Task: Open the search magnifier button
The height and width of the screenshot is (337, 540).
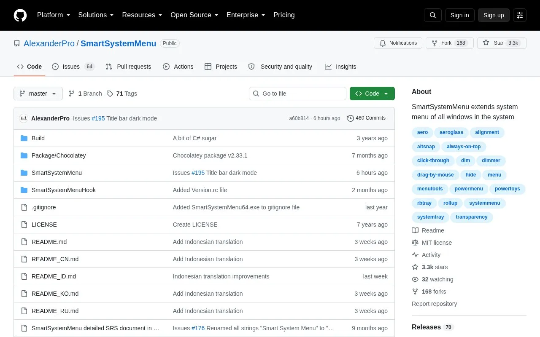Action: (x=433, y=15)
